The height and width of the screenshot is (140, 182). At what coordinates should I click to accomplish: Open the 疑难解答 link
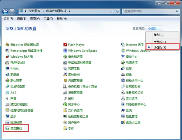pyautogui.click(x=16, y=122)
